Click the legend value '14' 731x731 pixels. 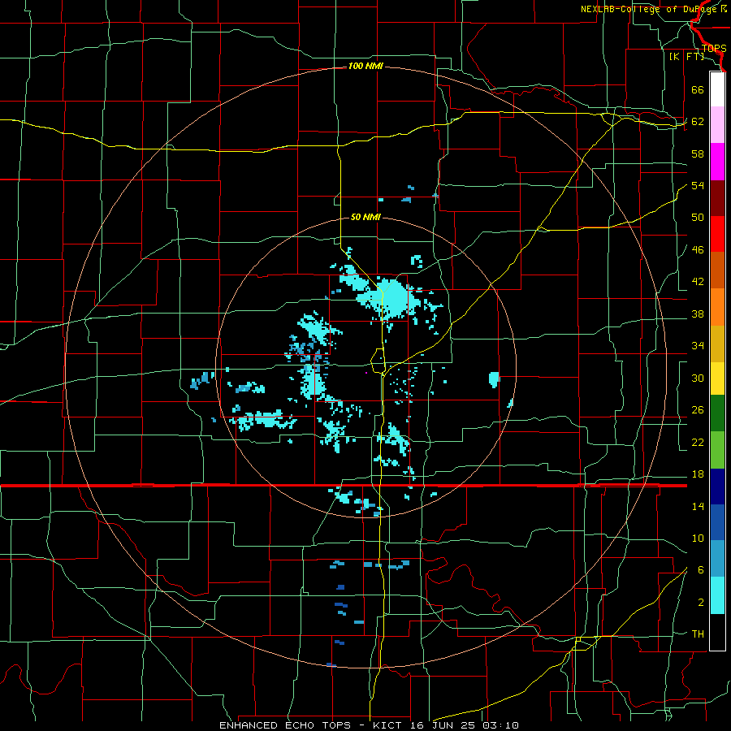point(698,506)
